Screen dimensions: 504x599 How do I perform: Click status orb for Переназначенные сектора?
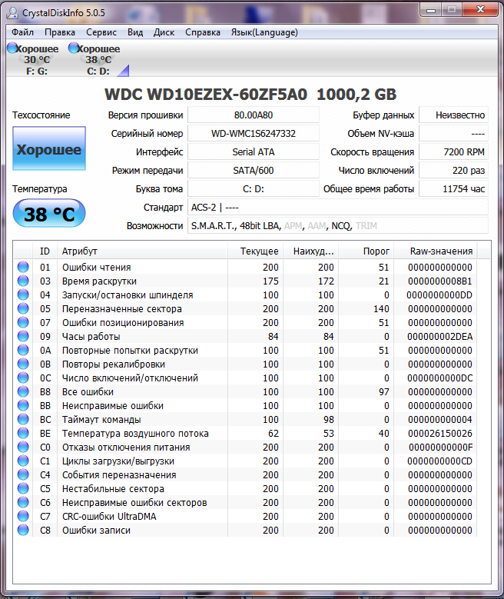point(23,308)
